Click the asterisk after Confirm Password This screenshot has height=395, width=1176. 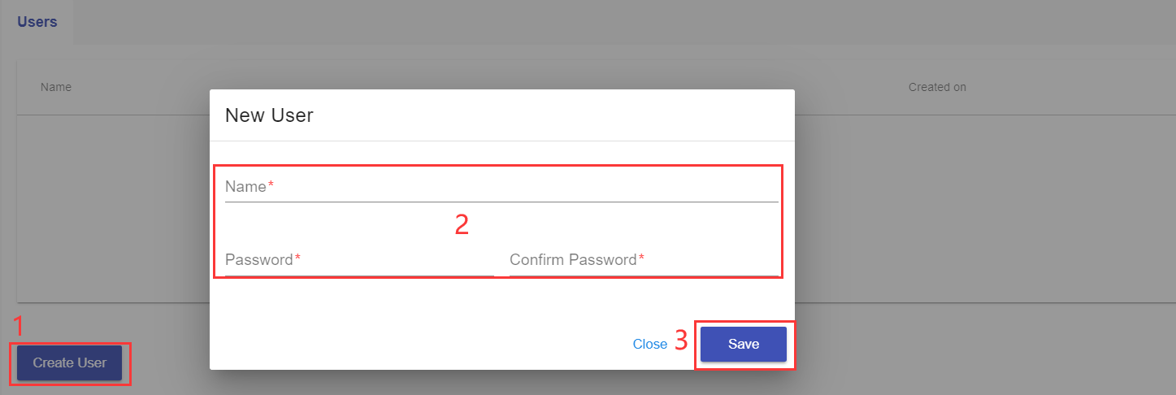(x=641, y=258)
